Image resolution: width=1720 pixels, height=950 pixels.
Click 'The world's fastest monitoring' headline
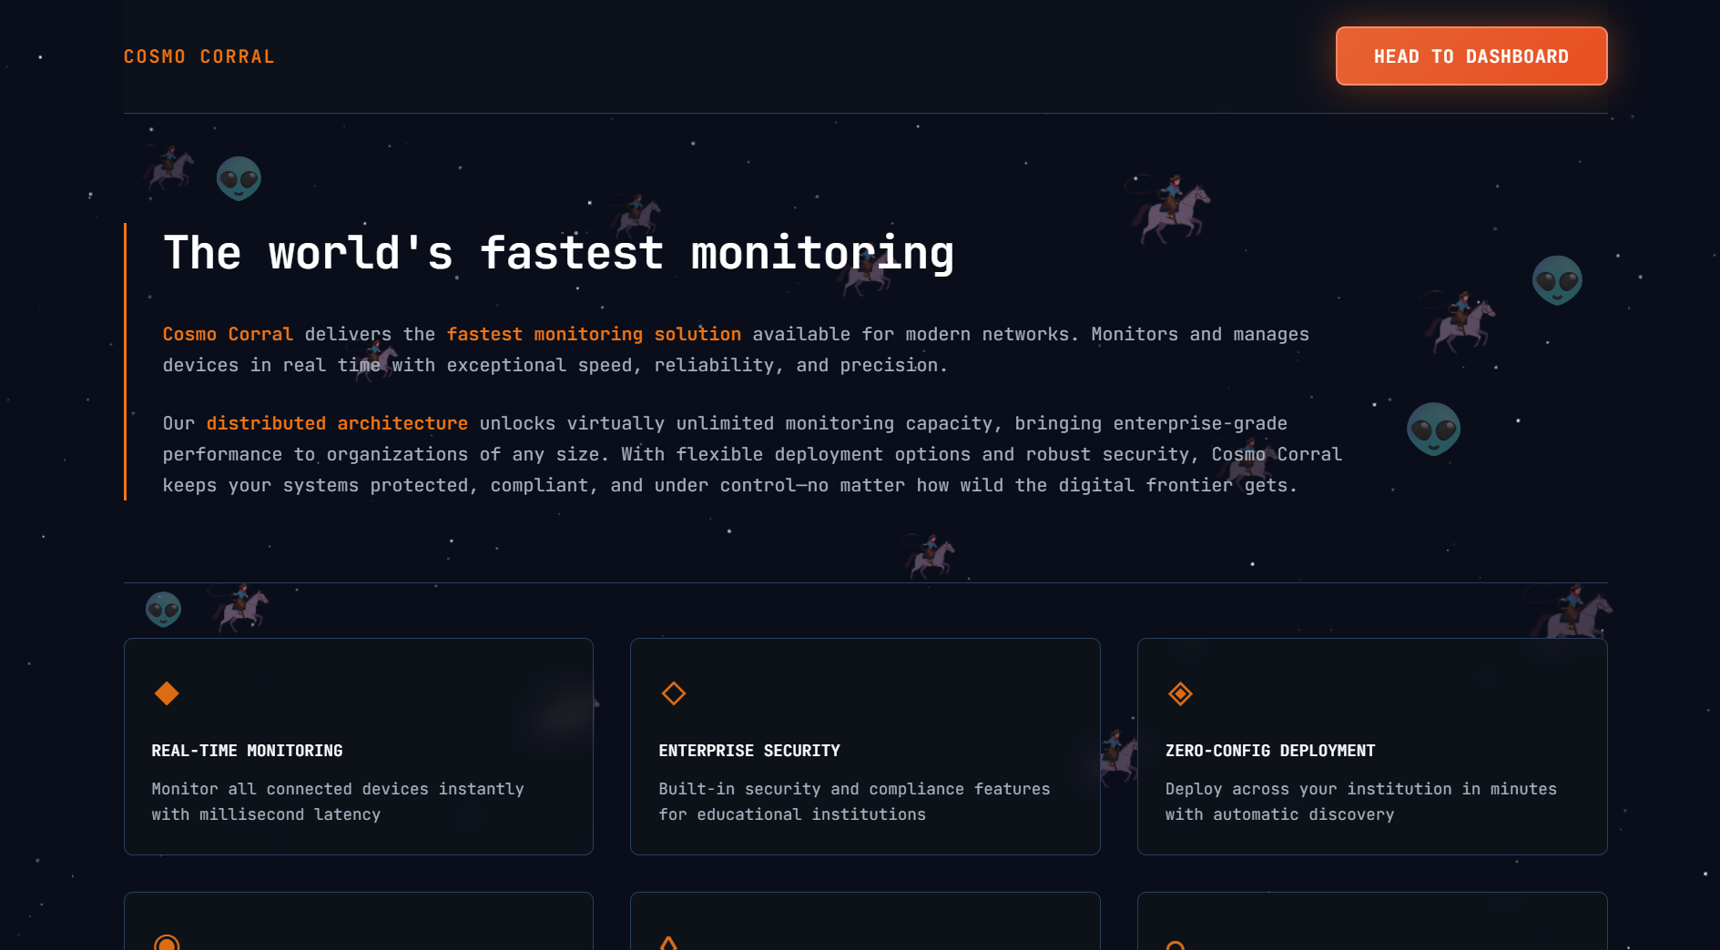pyautogui.click(x=559, y=253)
